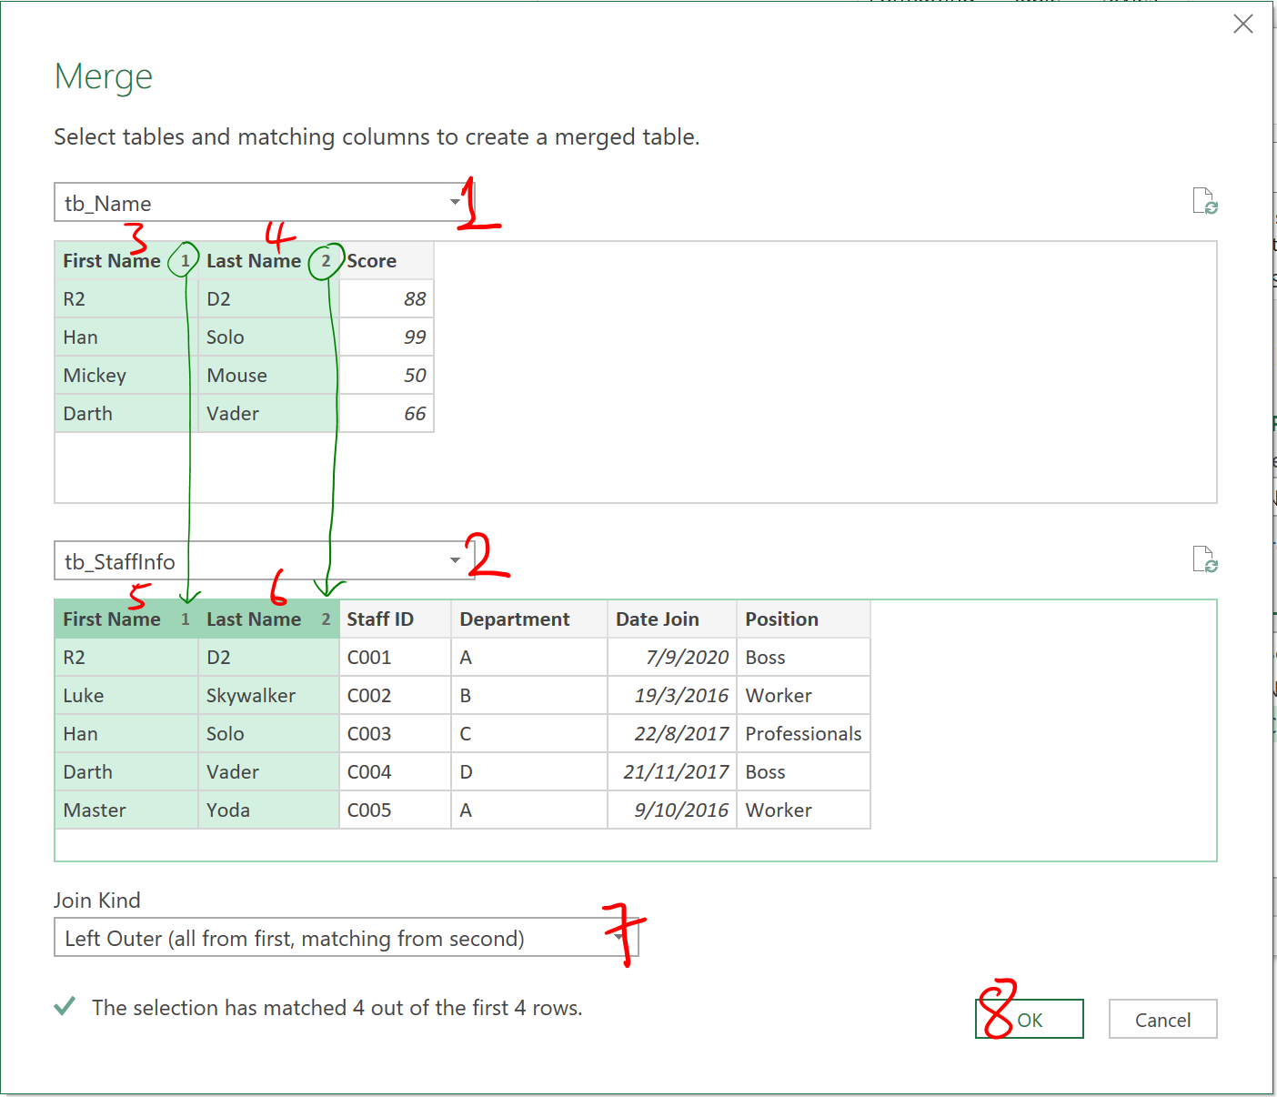
Task: Click the refresh preview icon beside tb_StaffInfo
Action: click(1204, 559)
